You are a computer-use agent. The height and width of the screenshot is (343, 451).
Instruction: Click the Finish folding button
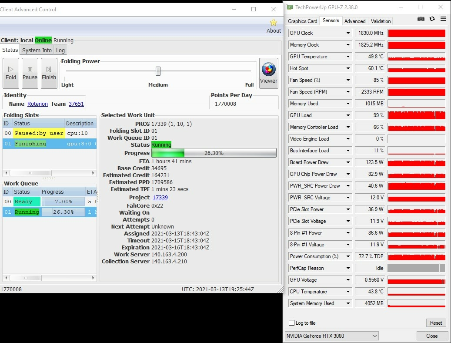(49, 73)
